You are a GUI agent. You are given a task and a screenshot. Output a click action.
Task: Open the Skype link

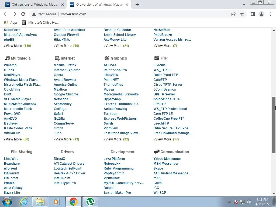click(x=158, y=168)
